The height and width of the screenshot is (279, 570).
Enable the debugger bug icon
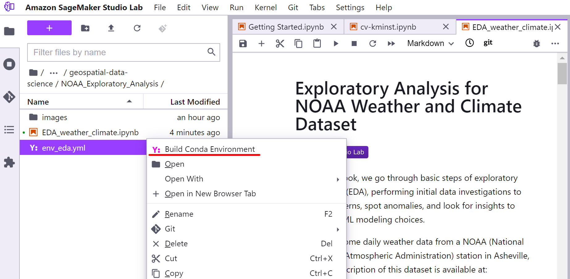point(537,44)
